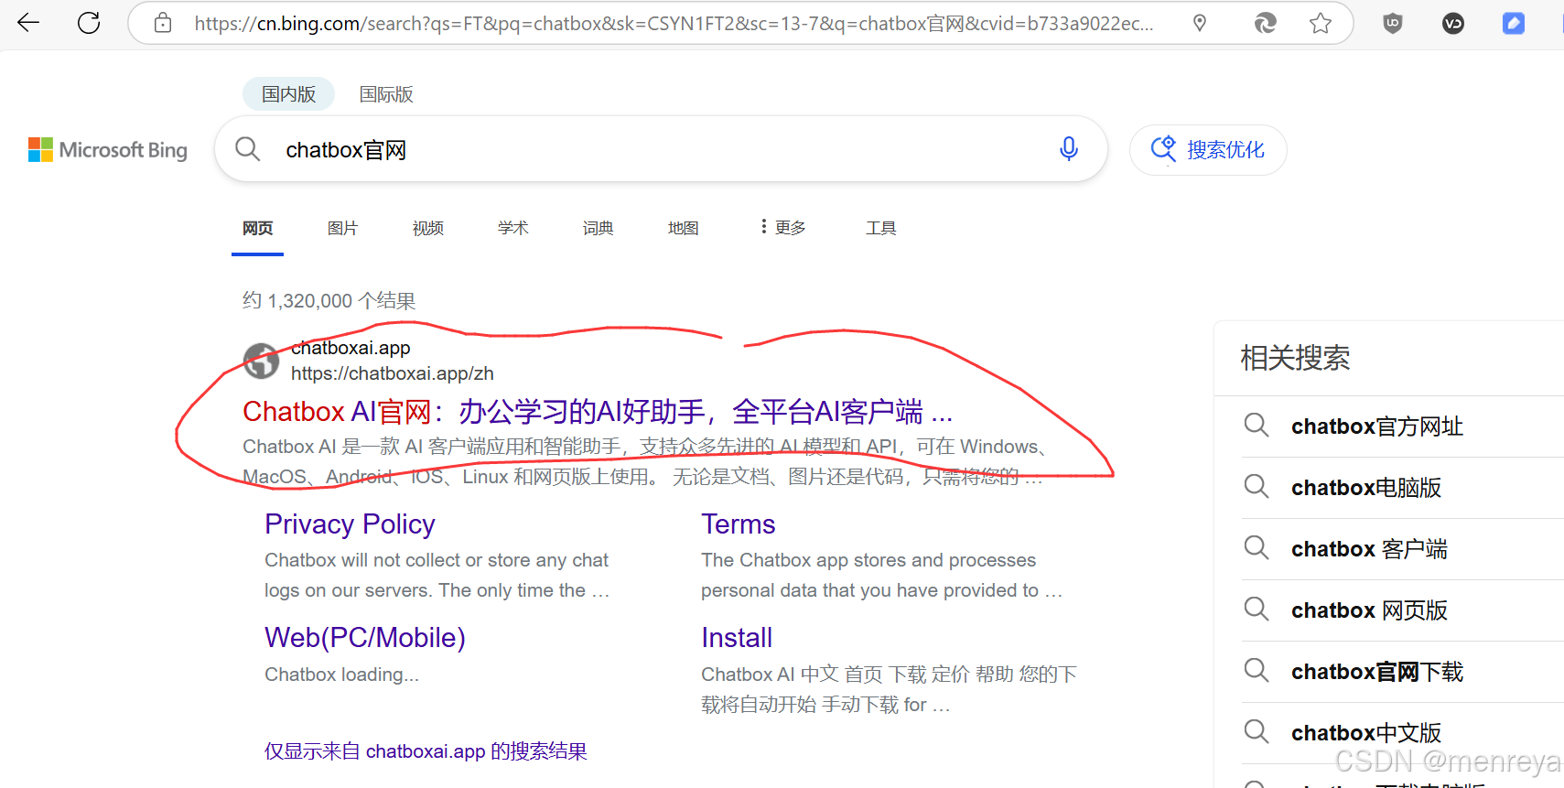The height and width of the screenshot is (788, 1564).
Task: Open the Chatbox AI官网 result title
Action: [598, 412]
